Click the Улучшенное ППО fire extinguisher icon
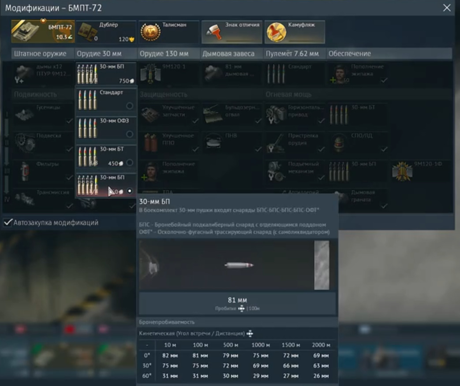The height and width of the screenshot is (386, 460). [x=150, y=143]
